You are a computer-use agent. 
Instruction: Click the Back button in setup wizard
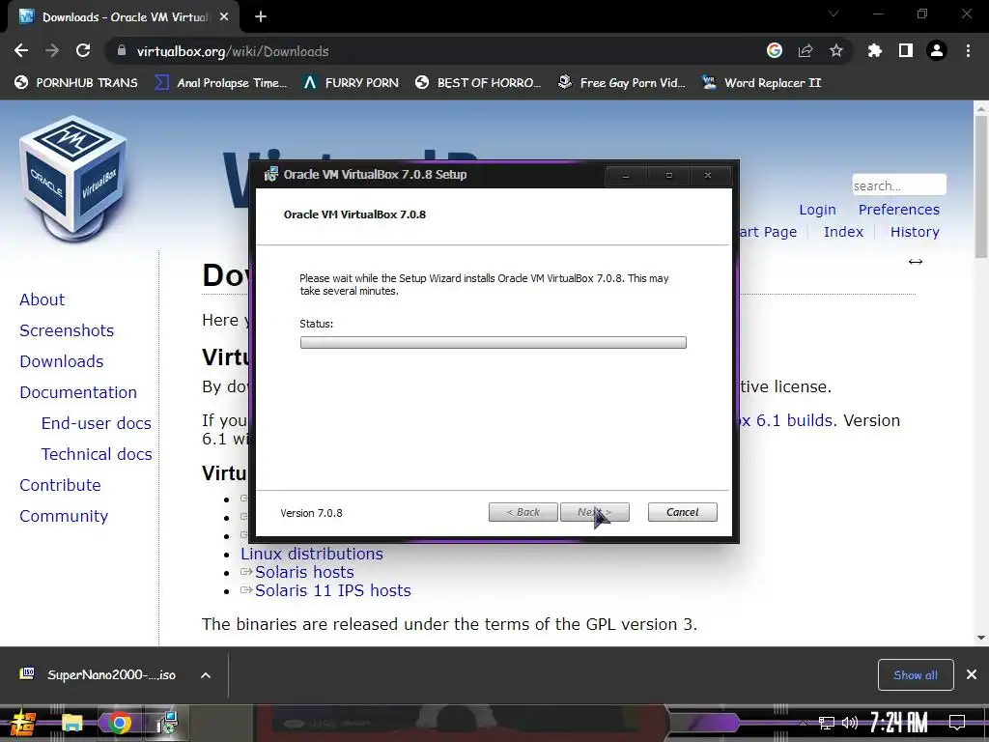click(x=523, y=512)
